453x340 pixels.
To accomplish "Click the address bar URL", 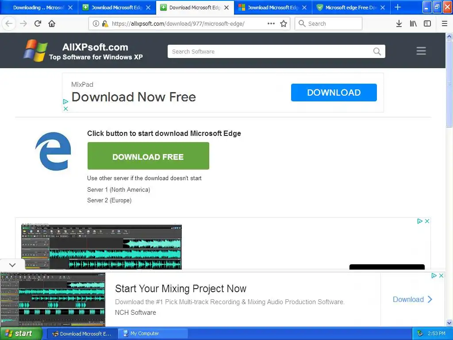I will point(178,24).
